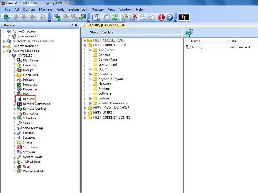Select Send Message in the Browser tree

coord(33,128)
